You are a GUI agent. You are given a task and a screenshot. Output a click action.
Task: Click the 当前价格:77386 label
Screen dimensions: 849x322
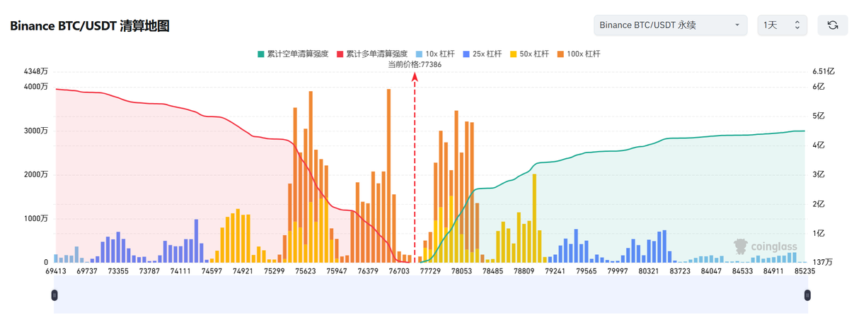click(x=415, y=64)
